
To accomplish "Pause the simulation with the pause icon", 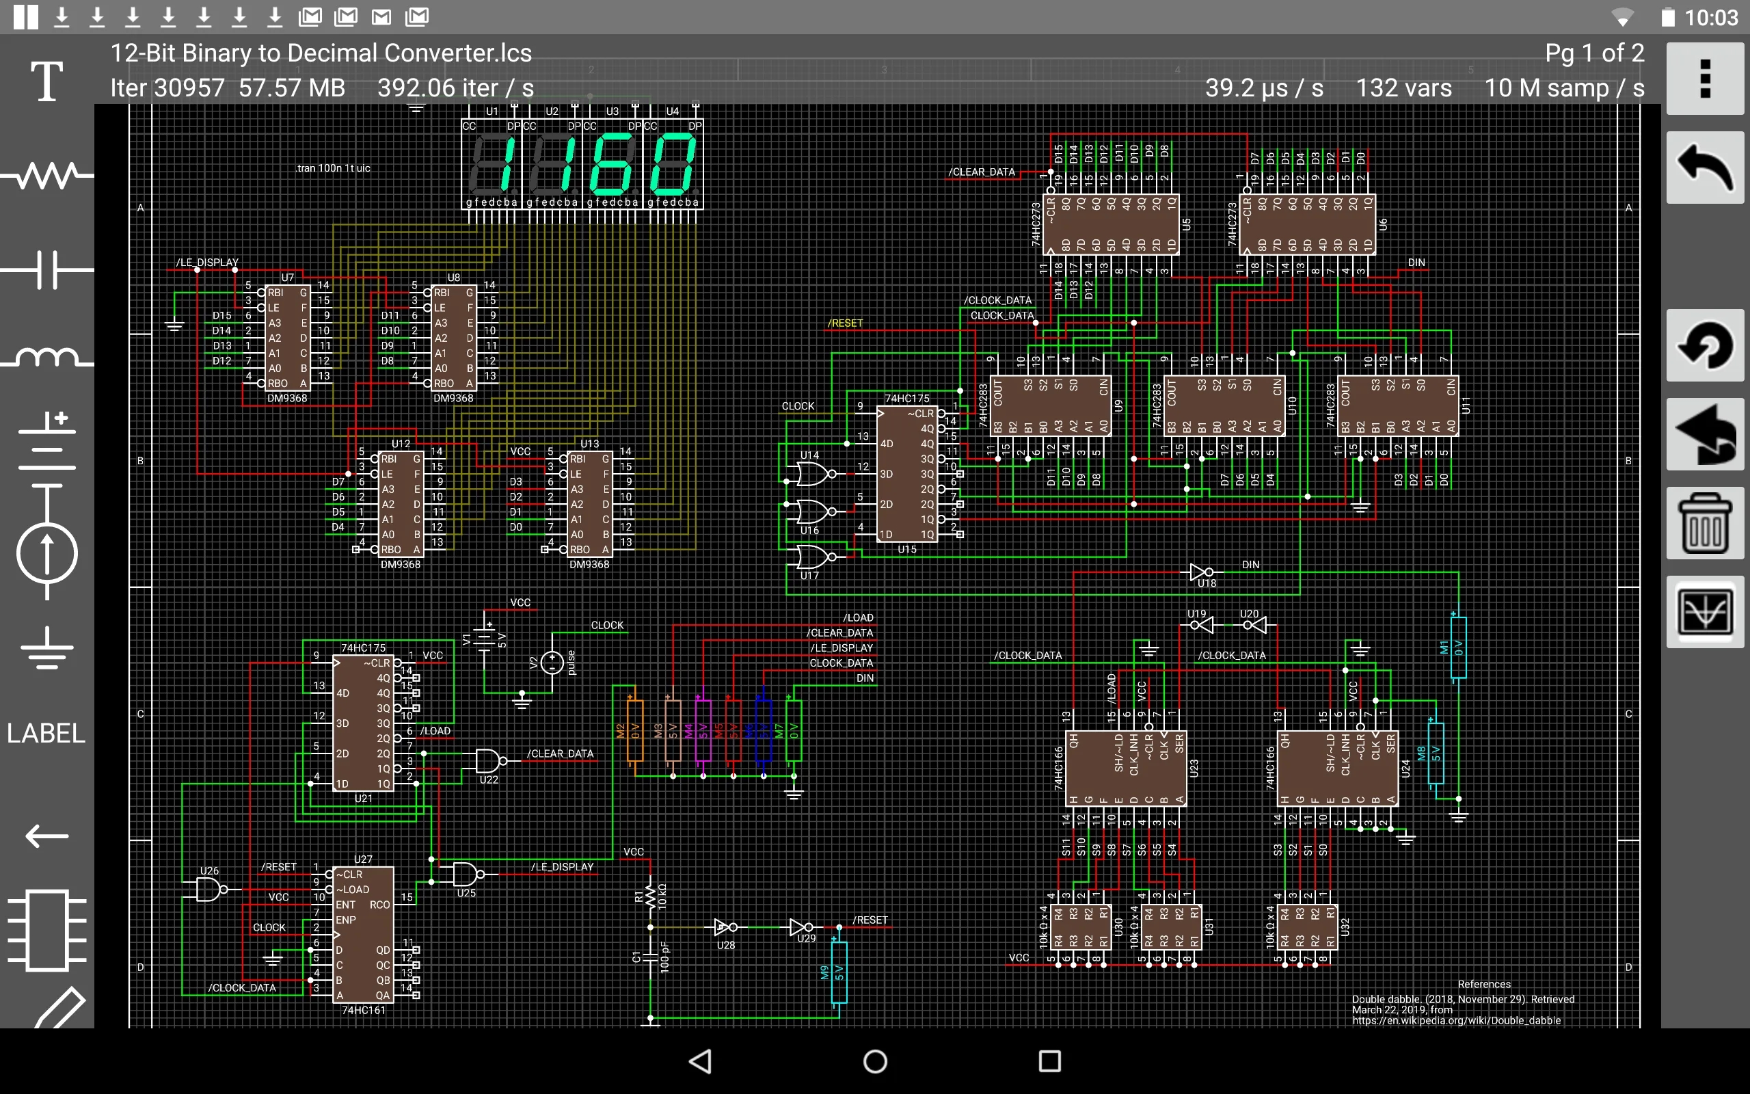I will pos(25,16).
